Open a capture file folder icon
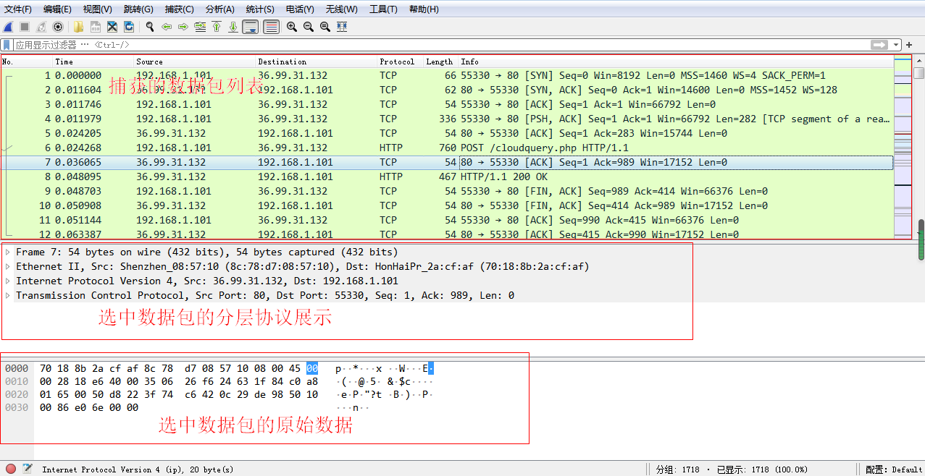 click(x=78, y=27)
